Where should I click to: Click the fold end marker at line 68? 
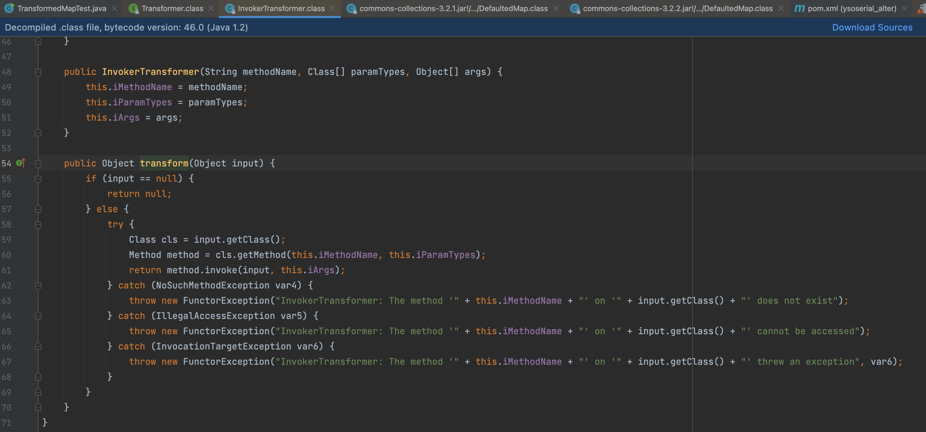coord(38,377)
